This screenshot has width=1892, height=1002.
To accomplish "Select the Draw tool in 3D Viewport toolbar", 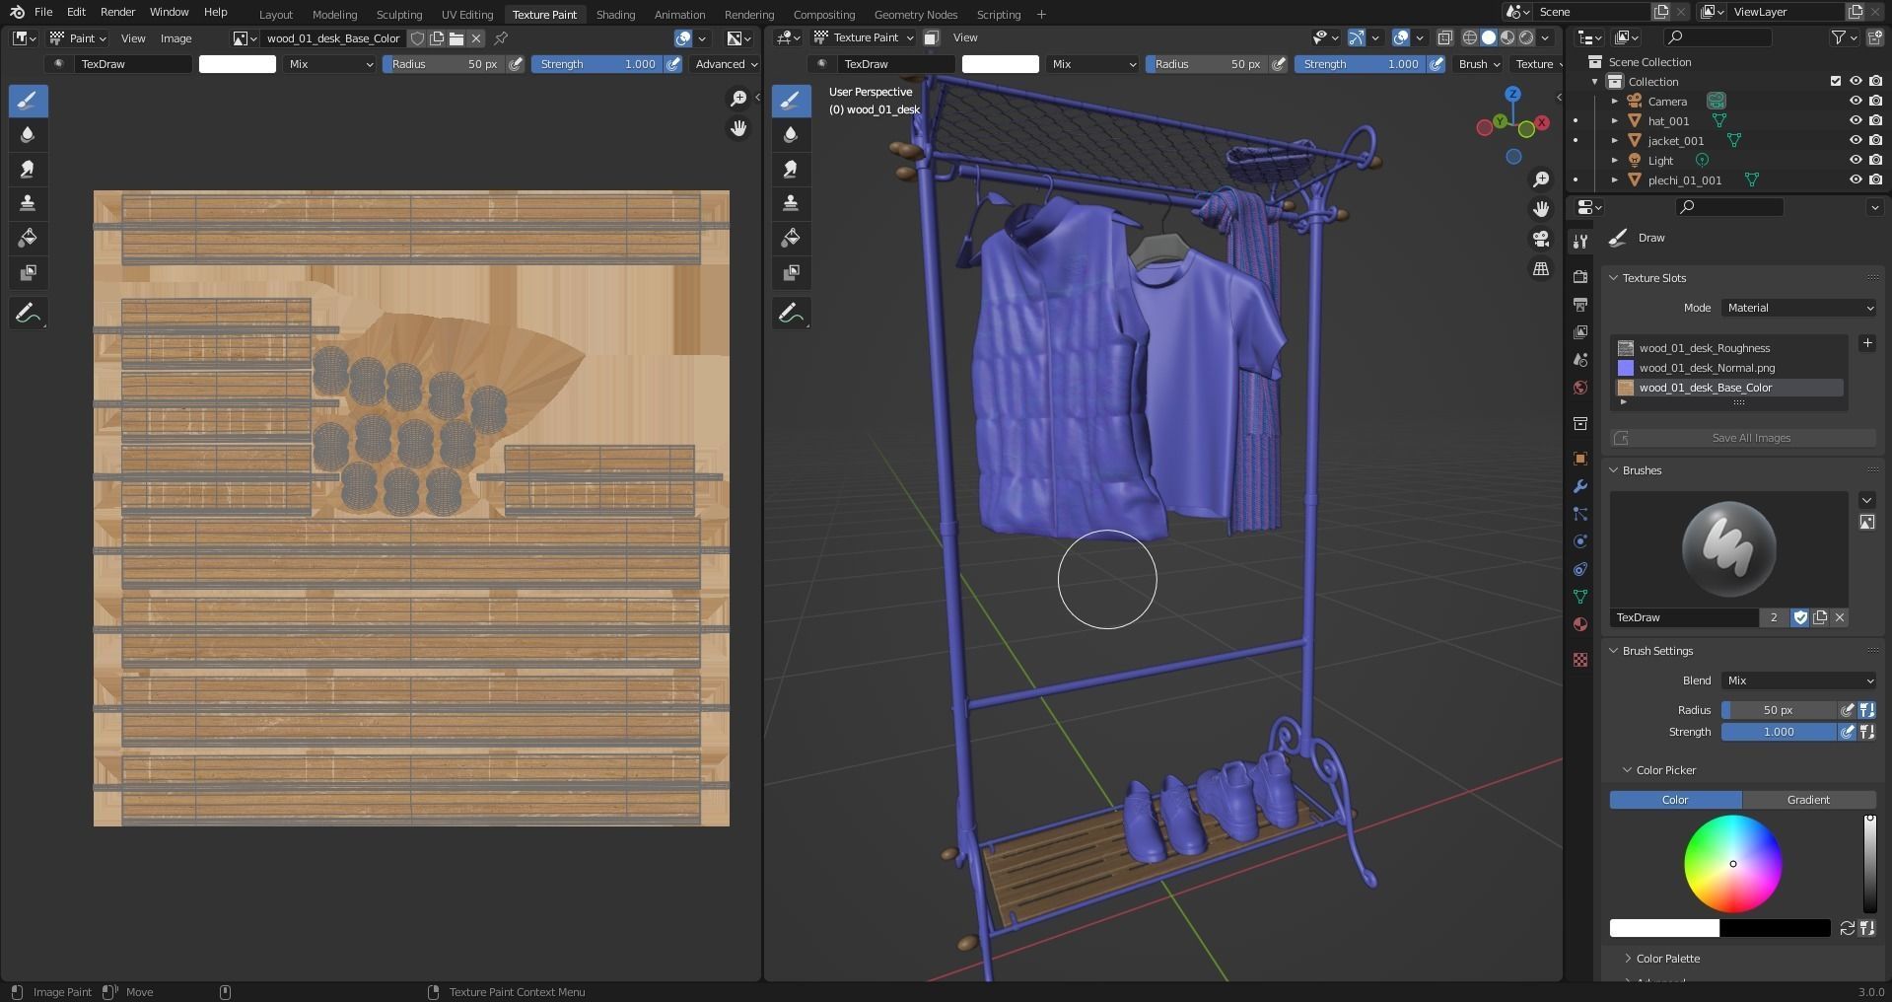I will pyautogui.click(x=791, y=100).
